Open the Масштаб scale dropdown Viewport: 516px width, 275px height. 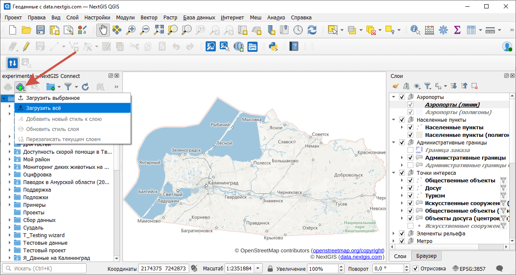(x=258, y=269)
